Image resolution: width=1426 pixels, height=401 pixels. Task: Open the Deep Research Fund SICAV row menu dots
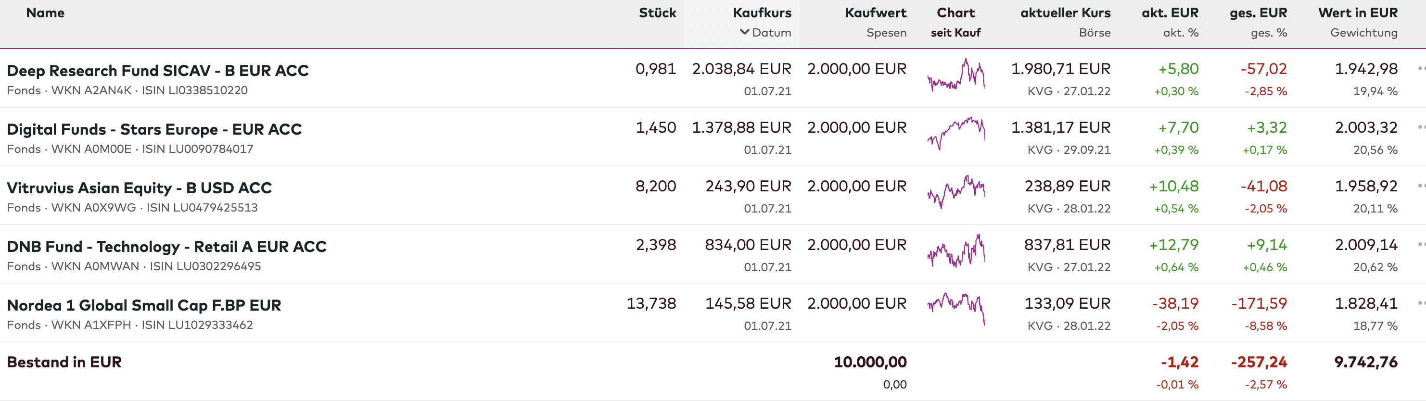click(1421, 69)
